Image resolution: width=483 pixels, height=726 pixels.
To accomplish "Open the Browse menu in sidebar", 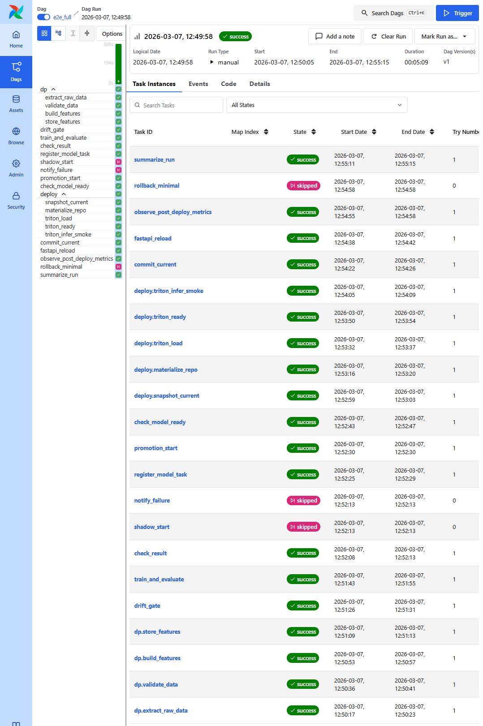I will [x=16, y=136].
